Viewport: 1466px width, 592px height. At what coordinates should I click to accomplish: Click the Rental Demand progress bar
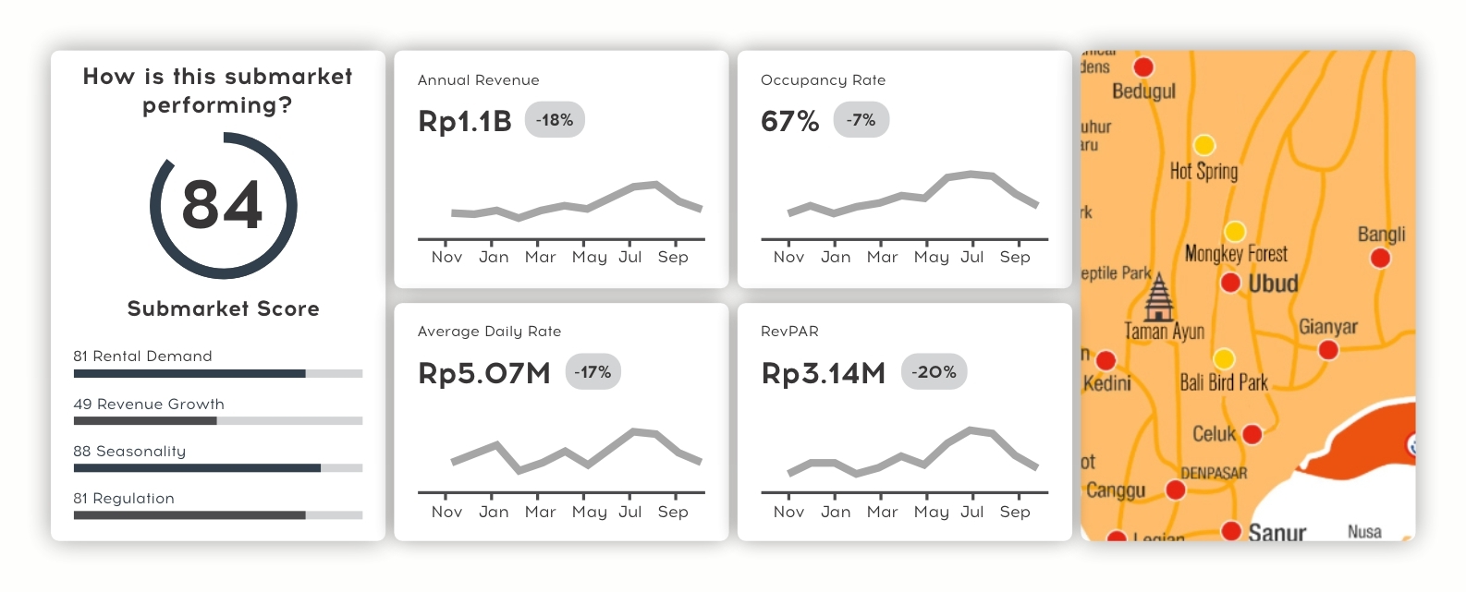pos(217,373)
